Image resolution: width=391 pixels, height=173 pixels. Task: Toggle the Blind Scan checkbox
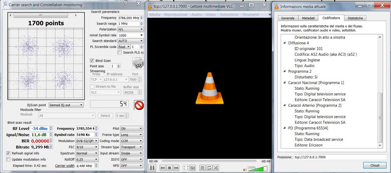coord(92,61)
